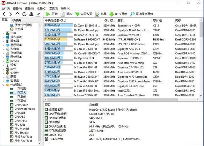Open the 文件(F) menu
Viewport: 204px width, 146px height.
point(6,9)
